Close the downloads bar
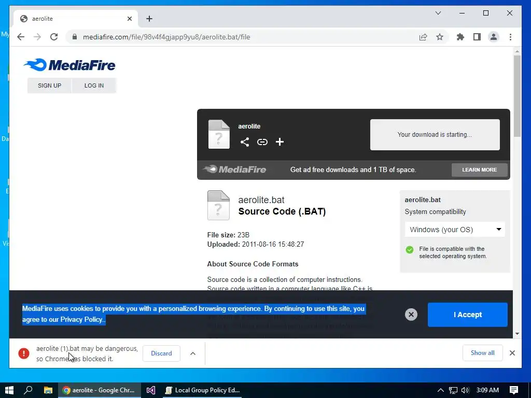The height and width of the screenshot is (398, 531). coord(512,353)
